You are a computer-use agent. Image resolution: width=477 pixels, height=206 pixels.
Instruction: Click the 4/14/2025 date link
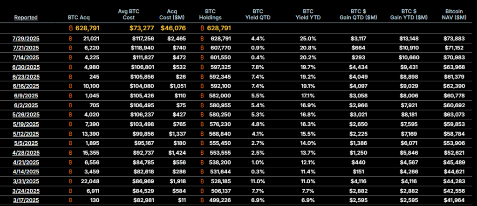click(x=26, y=171)
